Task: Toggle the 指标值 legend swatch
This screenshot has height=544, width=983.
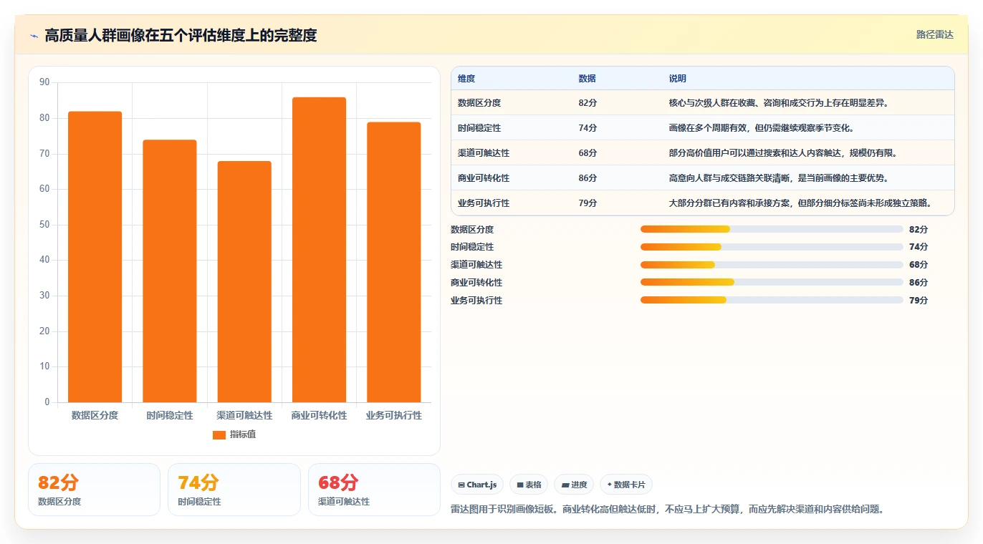Action: tap(219, 434)
